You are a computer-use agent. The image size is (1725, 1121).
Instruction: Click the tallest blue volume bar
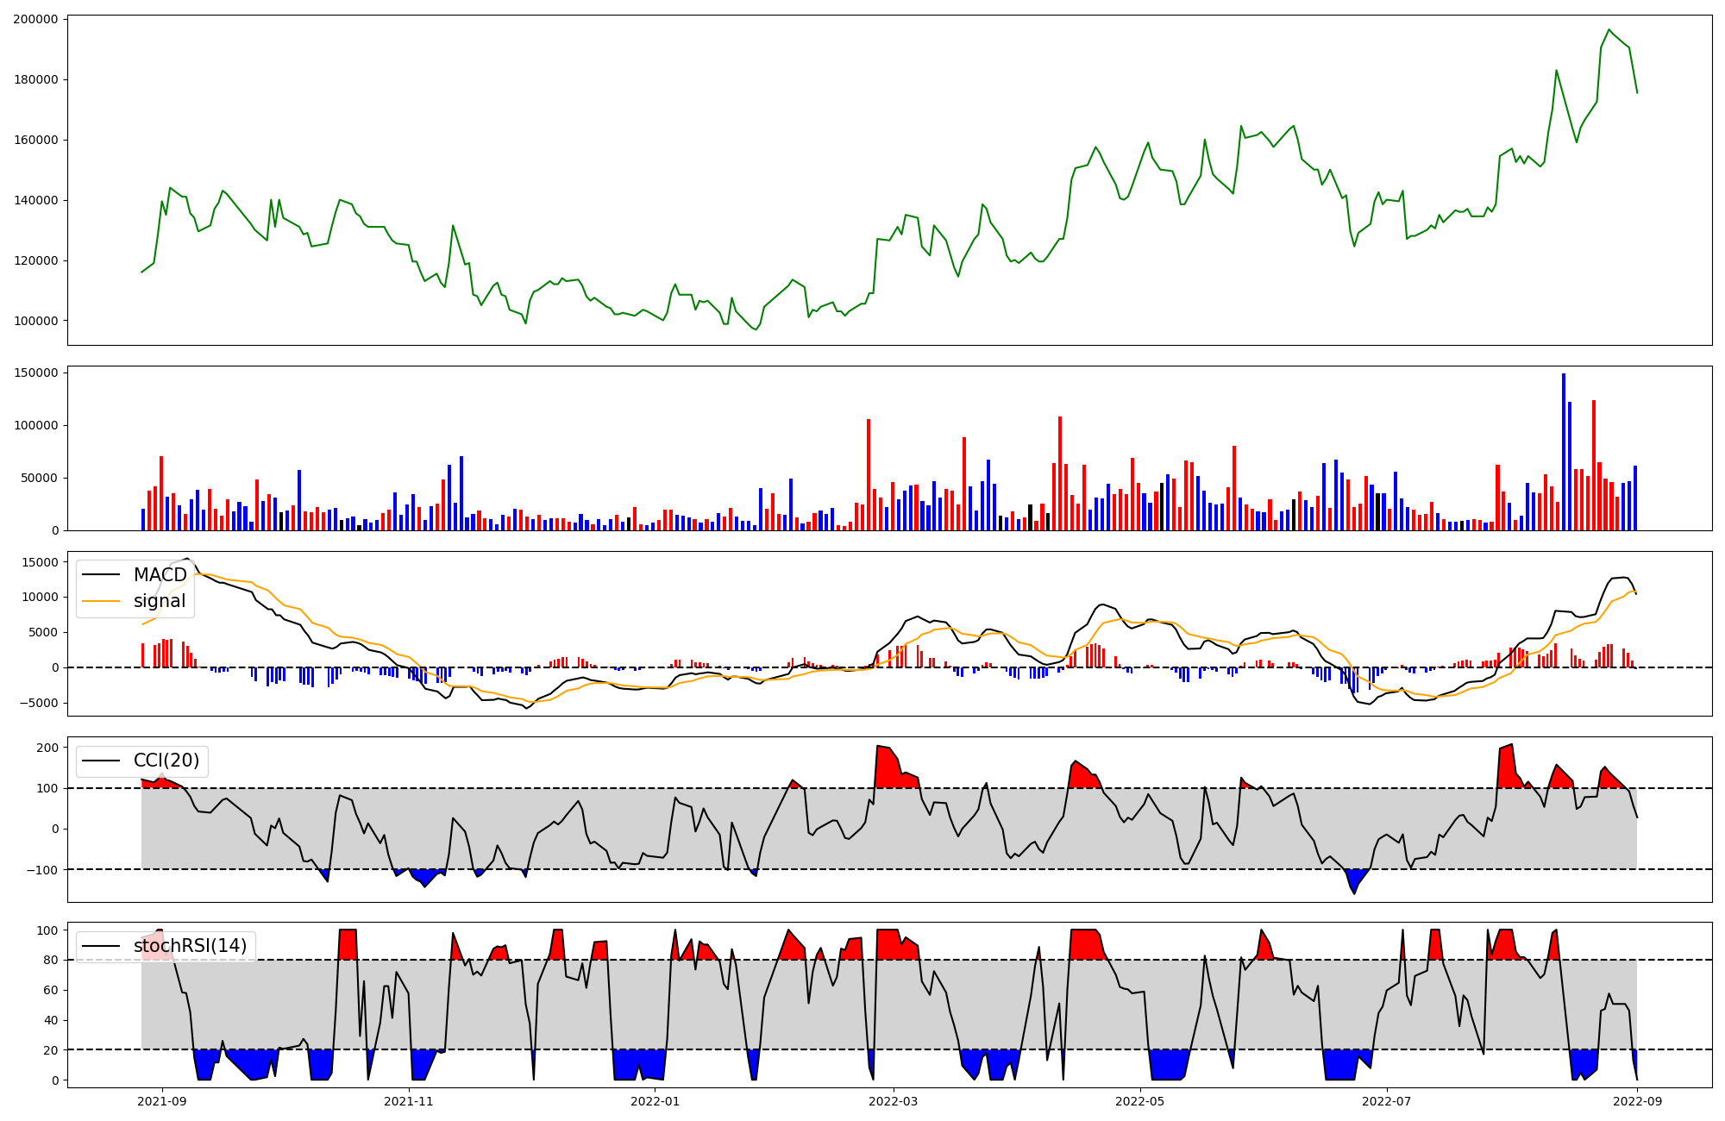(x=1564, y=453)
